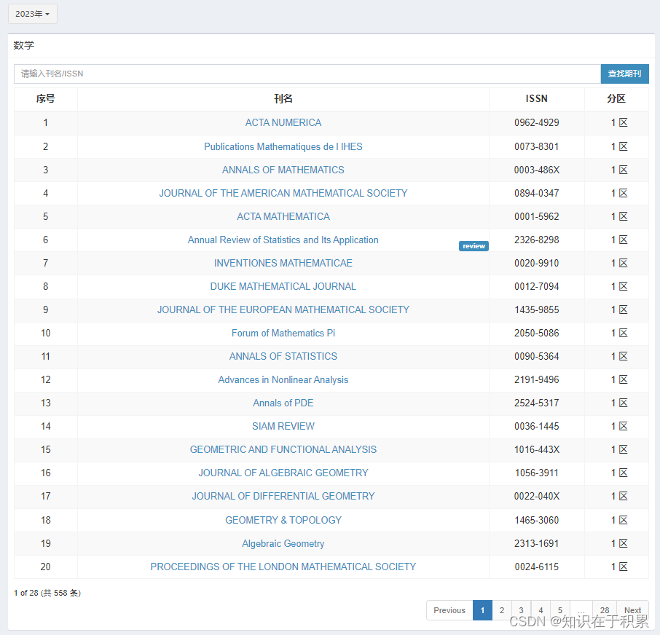
Task: Click the review badge label
Action: pos(474,246)
